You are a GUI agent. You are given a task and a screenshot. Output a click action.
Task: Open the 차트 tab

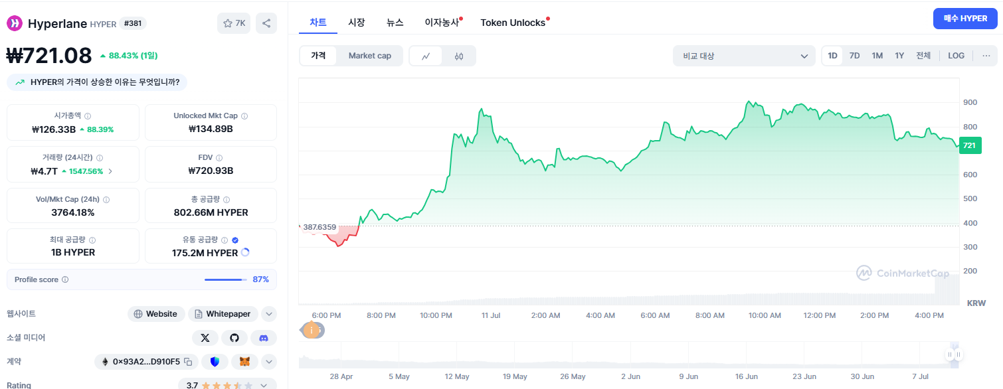(x=318, y=22)
